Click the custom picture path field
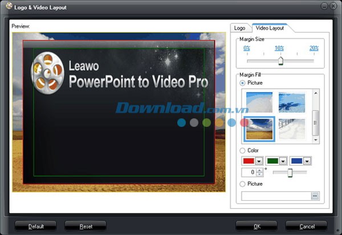 [276, 196]
